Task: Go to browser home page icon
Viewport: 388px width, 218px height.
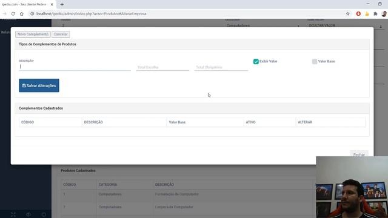Action: pyautogui.click(x=22, y=14)
